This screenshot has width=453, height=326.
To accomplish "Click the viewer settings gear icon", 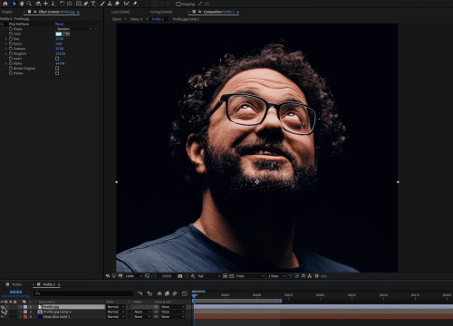I will point(316,276).
